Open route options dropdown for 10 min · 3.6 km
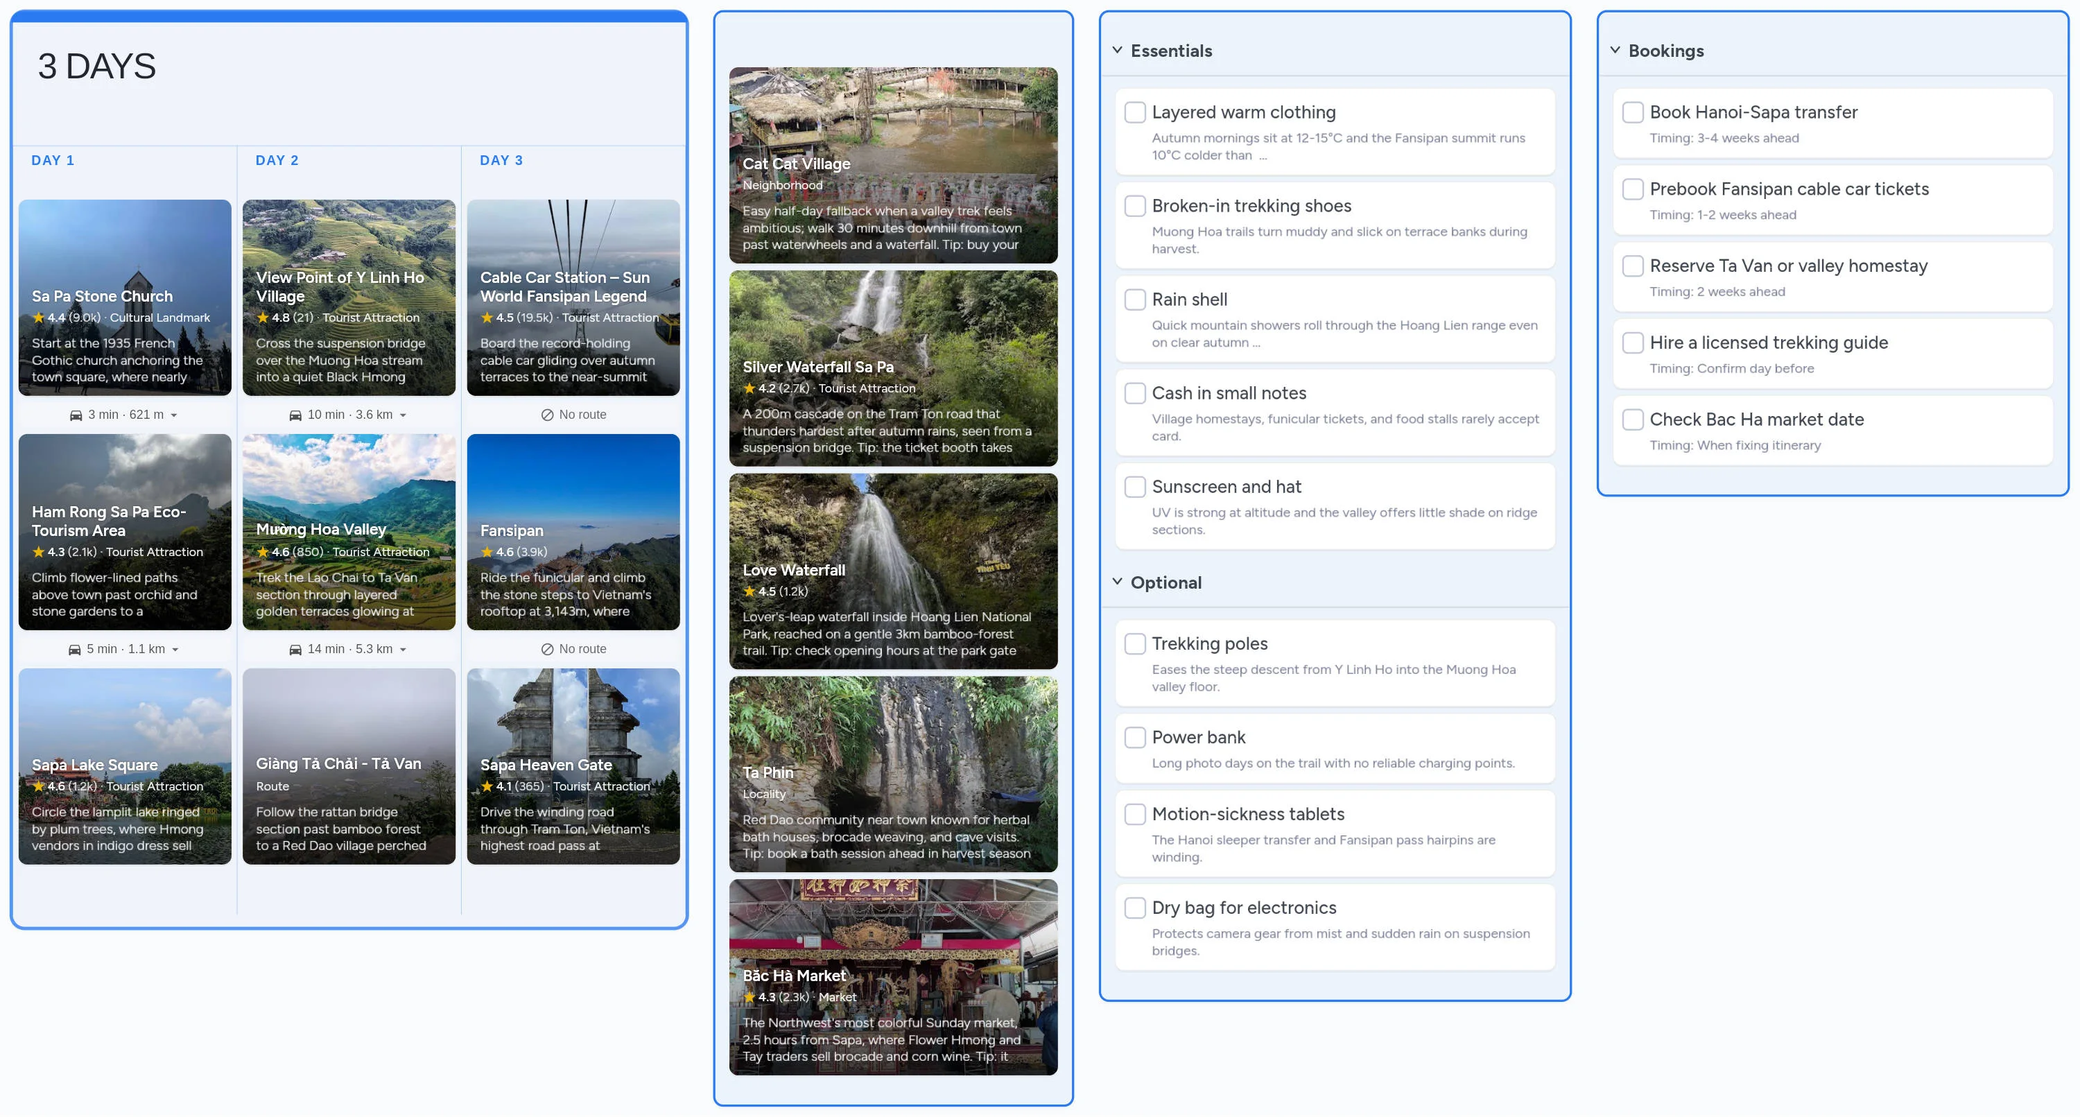Screen dimensions: 2080x1117 pos(403,415)
